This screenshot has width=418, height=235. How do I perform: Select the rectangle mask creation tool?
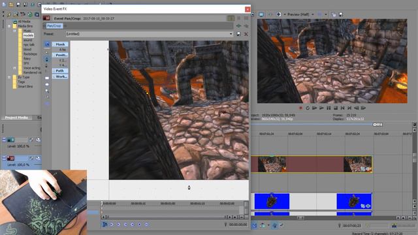[x=47, y=78]
